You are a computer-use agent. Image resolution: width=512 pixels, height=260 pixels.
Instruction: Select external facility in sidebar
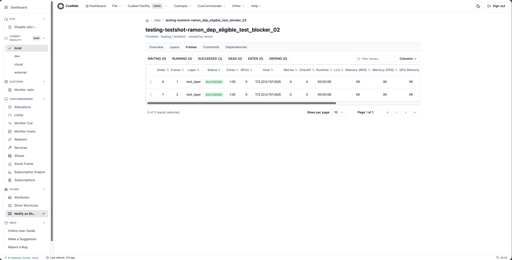coord(27,73)
